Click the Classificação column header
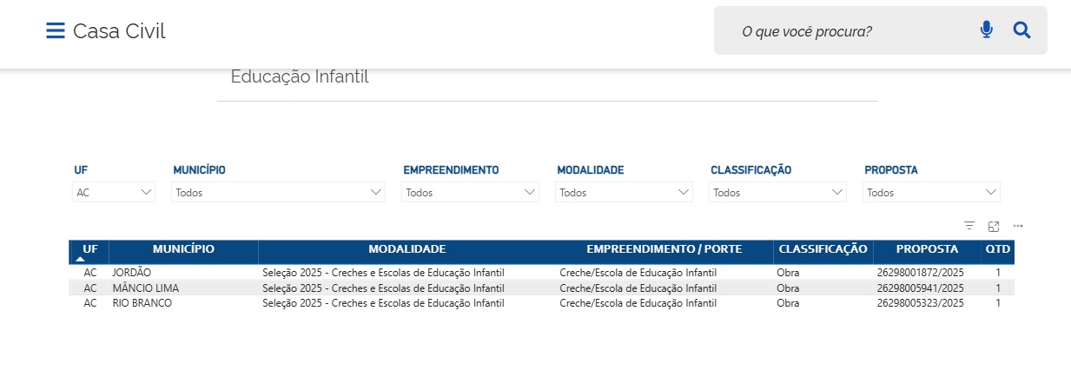Viewport: 1071px width, 377px height. pos(823,249)
